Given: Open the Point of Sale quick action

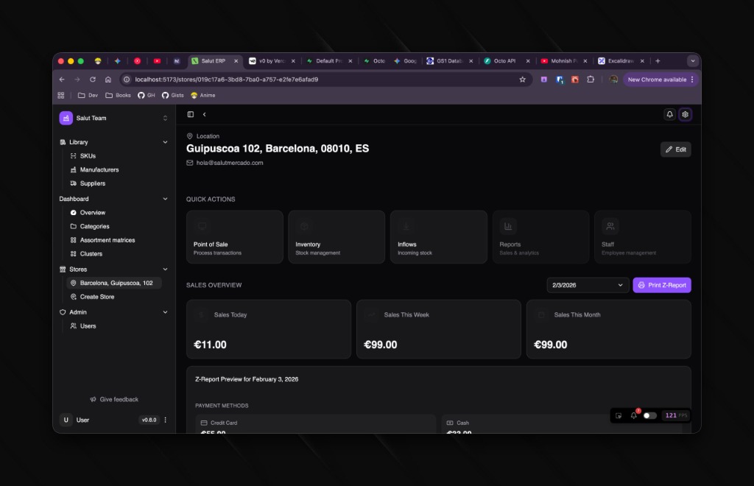Looking at the screenshot, I should (234, 236).
